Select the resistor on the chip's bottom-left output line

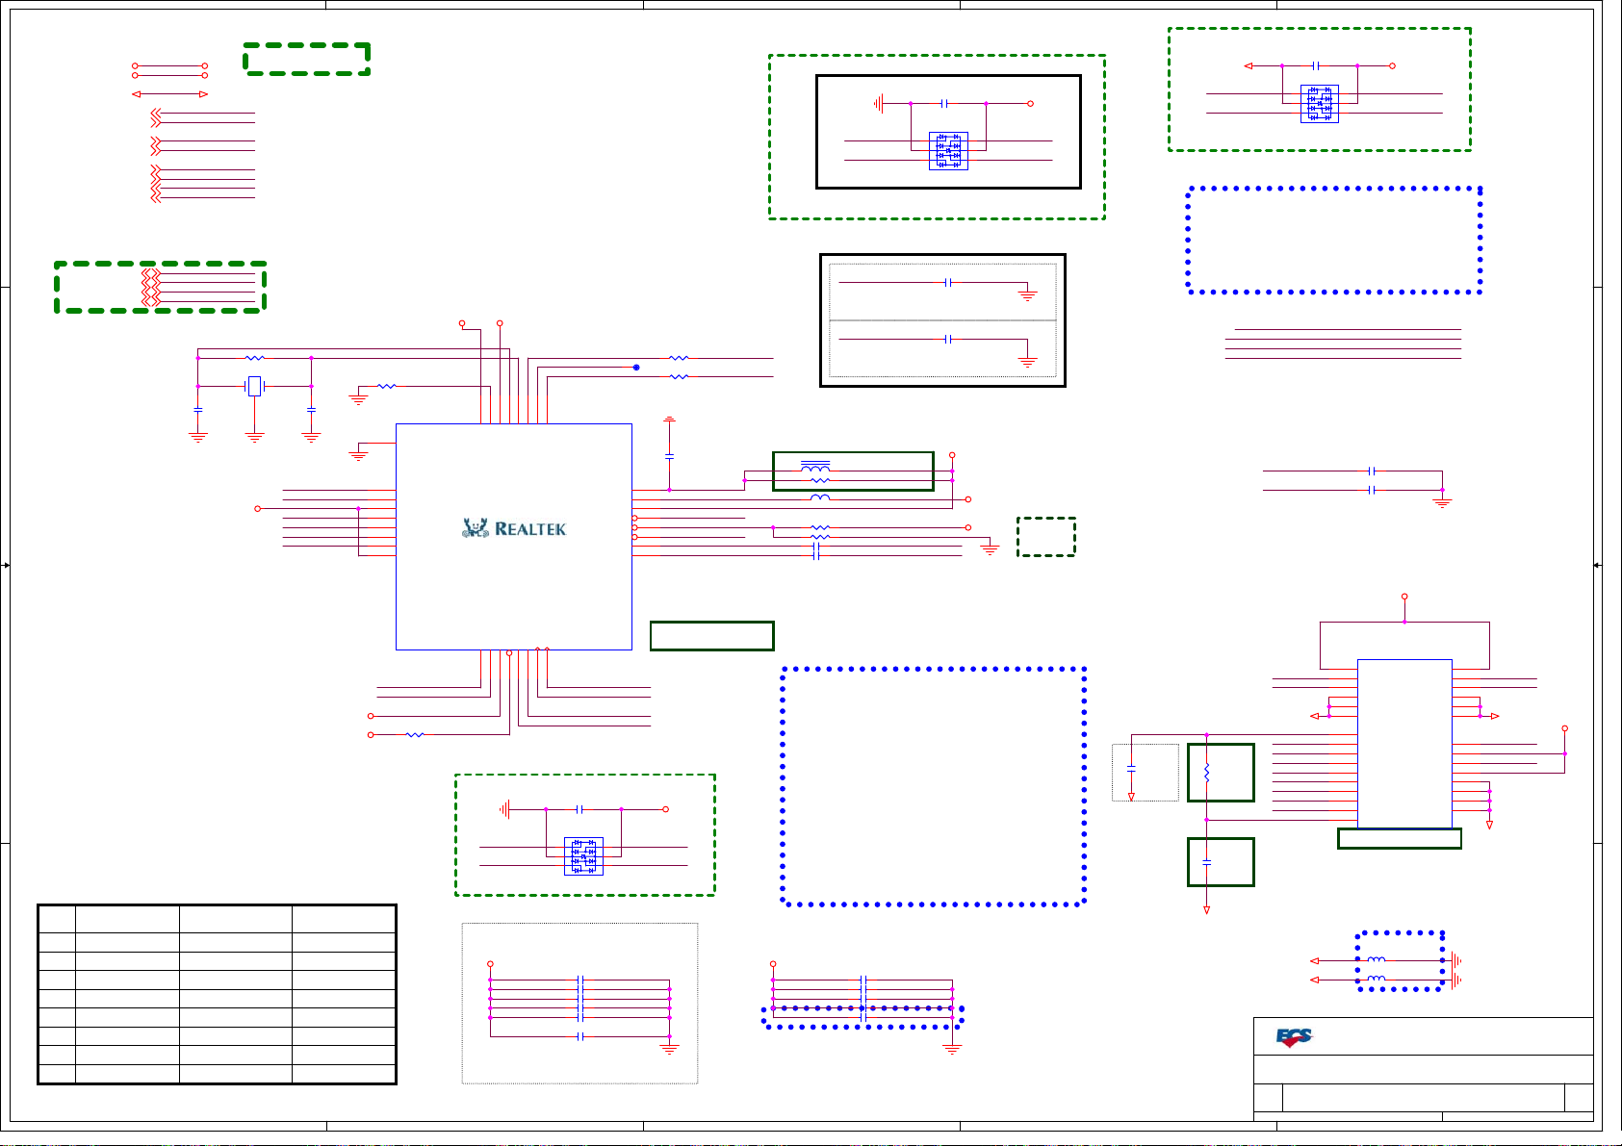click(415, 734)
